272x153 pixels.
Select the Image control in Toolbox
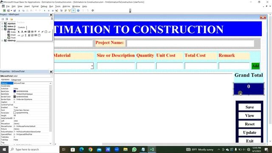pyautogui.click(x=32, y=35)
